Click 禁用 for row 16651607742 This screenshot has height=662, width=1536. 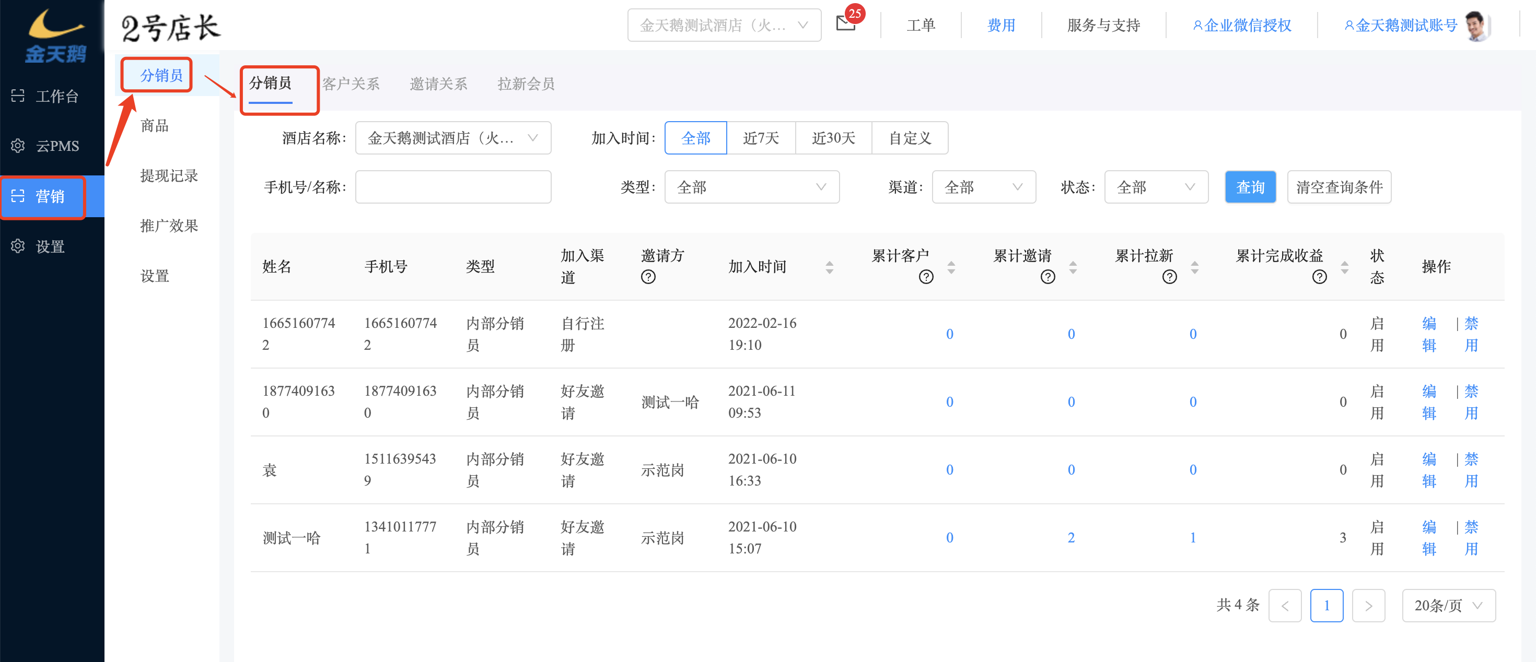click(x=1471, y=334)
